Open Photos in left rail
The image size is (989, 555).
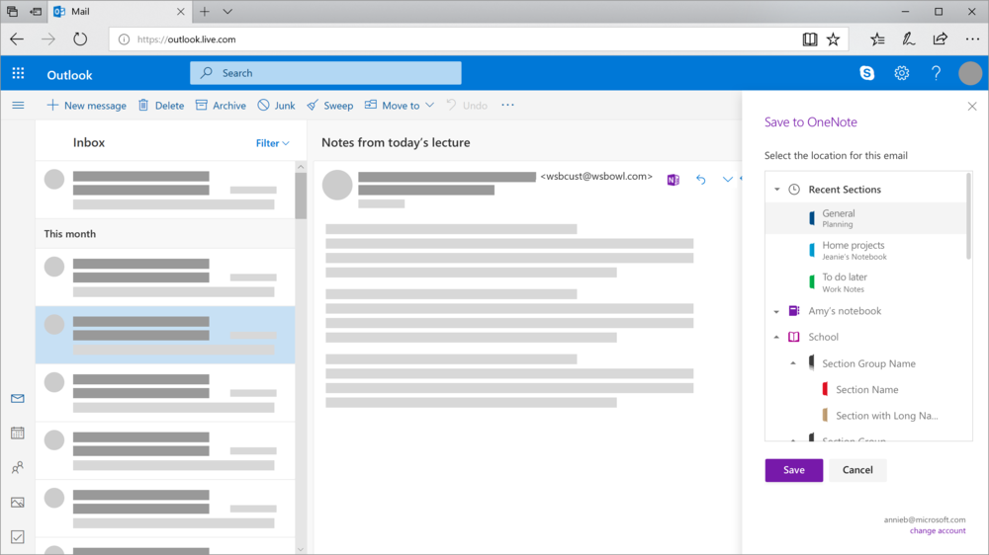pos(18,502)
